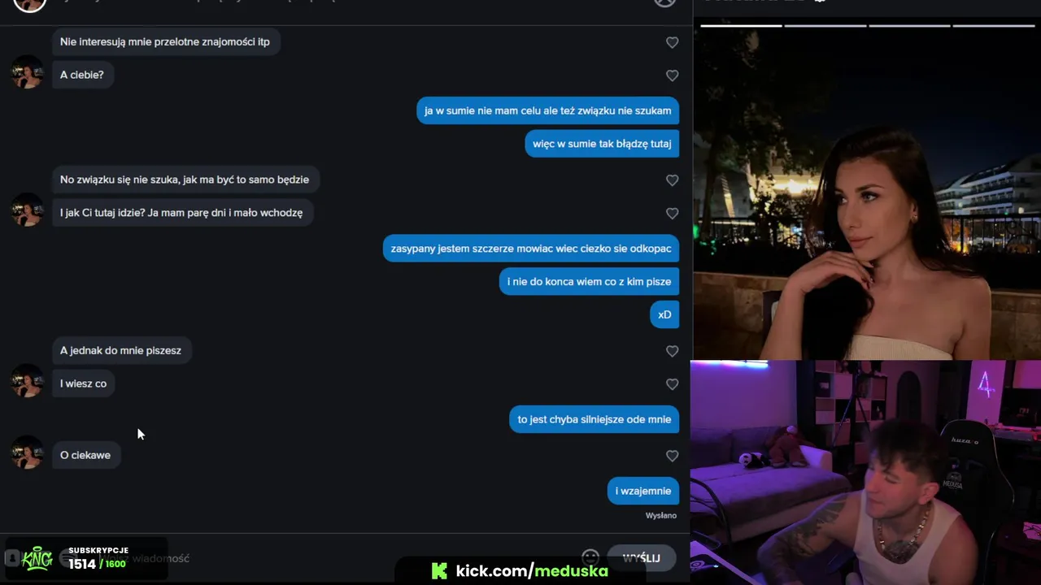Open avatar beside "I jak Ci tutaj idzie?"

[28, 210]
